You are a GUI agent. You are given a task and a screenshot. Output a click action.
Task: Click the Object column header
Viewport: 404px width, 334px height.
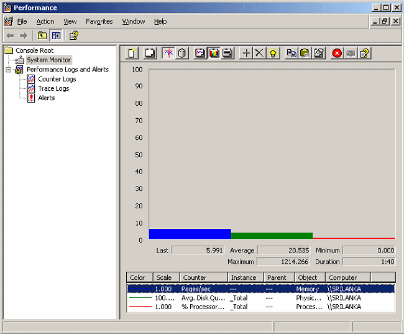(310, 277)
